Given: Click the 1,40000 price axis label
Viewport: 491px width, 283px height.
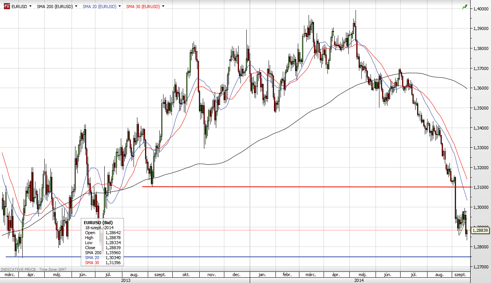Looking at the screenshot, I should coord(481,8).
